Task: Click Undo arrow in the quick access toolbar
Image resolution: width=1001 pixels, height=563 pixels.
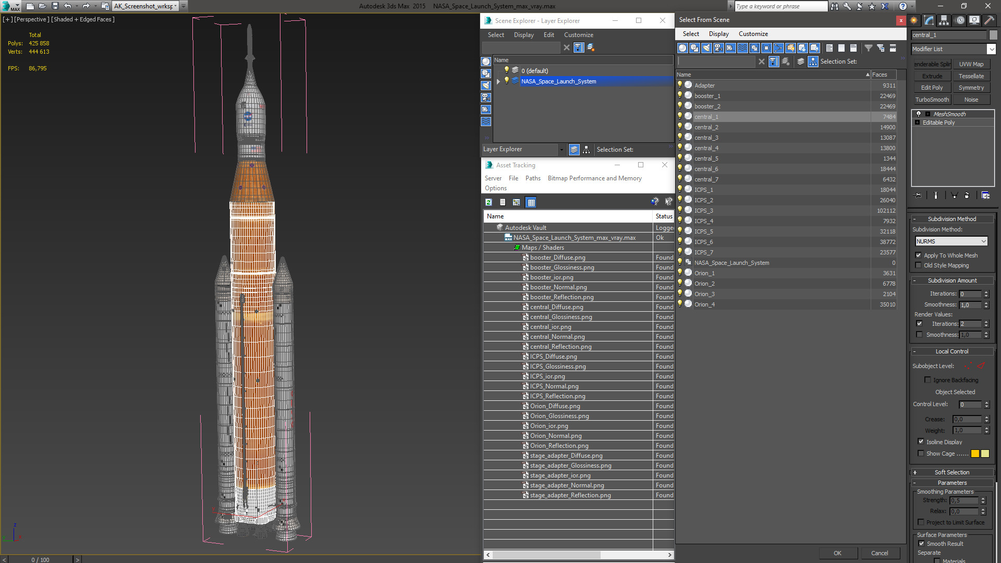Action: (x=67, y=6)
